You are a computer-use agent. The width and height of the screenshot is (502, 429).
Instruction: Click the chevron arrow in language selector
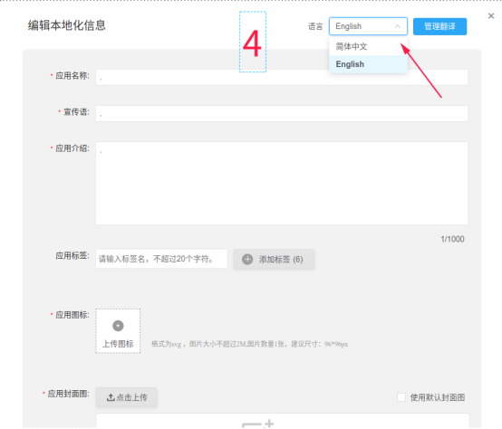(x=397, y=26)
